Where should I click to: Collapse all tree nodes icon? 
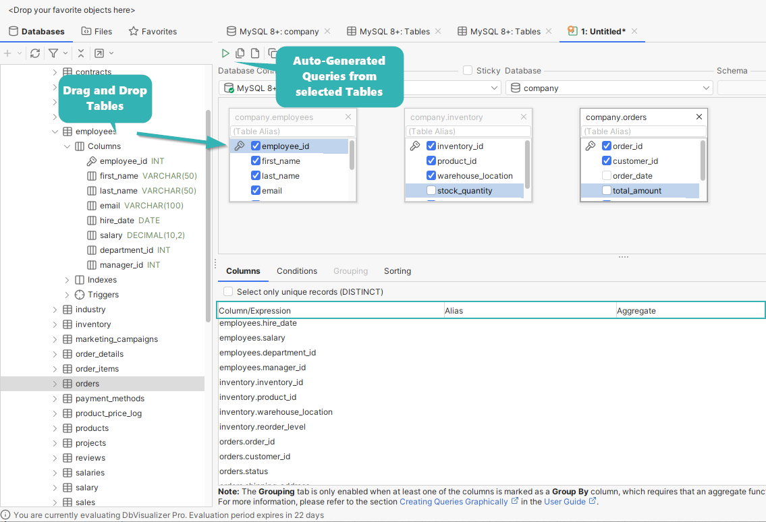click(x=81, y=53)
